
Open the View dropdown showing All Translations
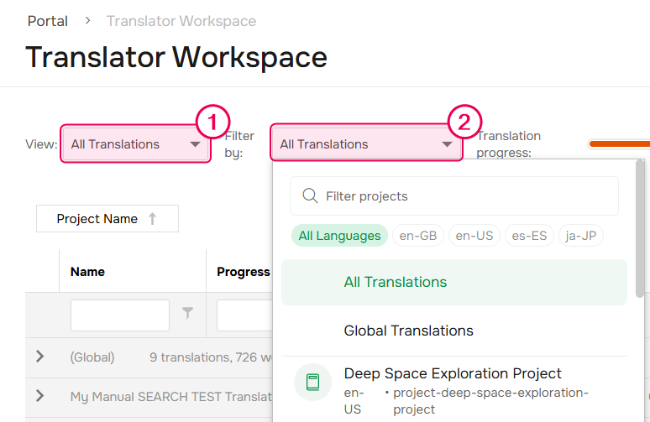click(x=135, y=143)
